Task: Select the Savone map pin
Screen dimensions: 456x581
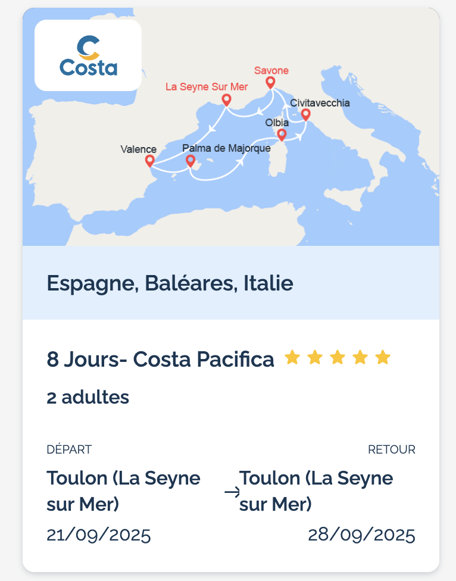Action: pos(270,83)
